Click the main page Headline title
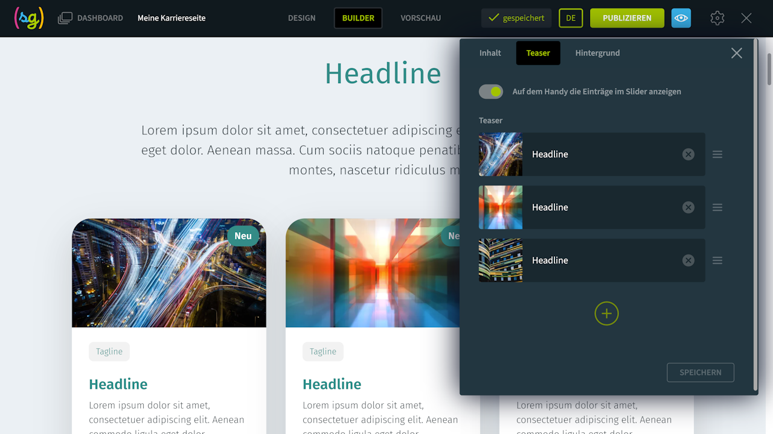 [x=383, y=74]
